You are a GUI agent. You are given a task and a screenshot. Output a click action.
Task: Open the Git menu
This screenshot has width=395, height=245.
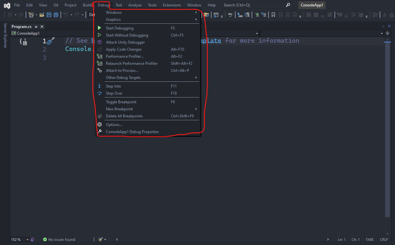tap(56, 5)
